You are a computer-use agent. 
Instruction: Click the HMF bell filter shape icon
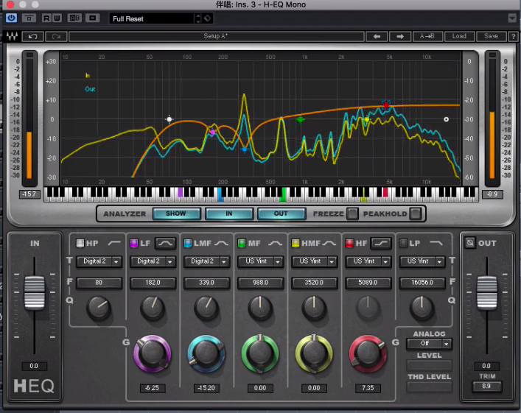[329, 244]
